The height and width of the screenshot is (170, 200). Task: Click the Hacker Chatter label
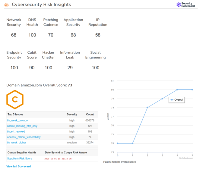(48, 55)
